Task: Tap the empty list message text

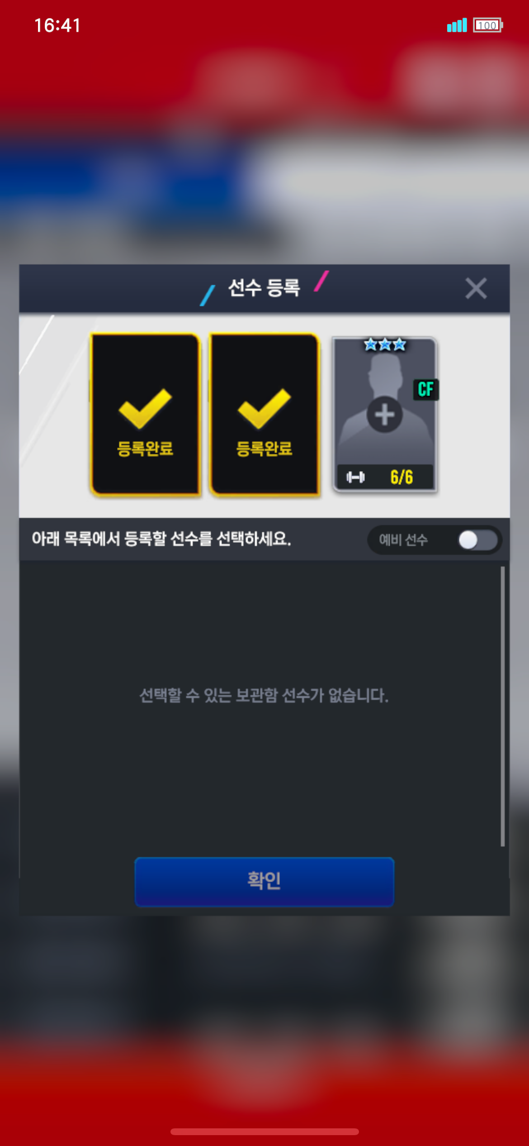Action: pos(264,696)
